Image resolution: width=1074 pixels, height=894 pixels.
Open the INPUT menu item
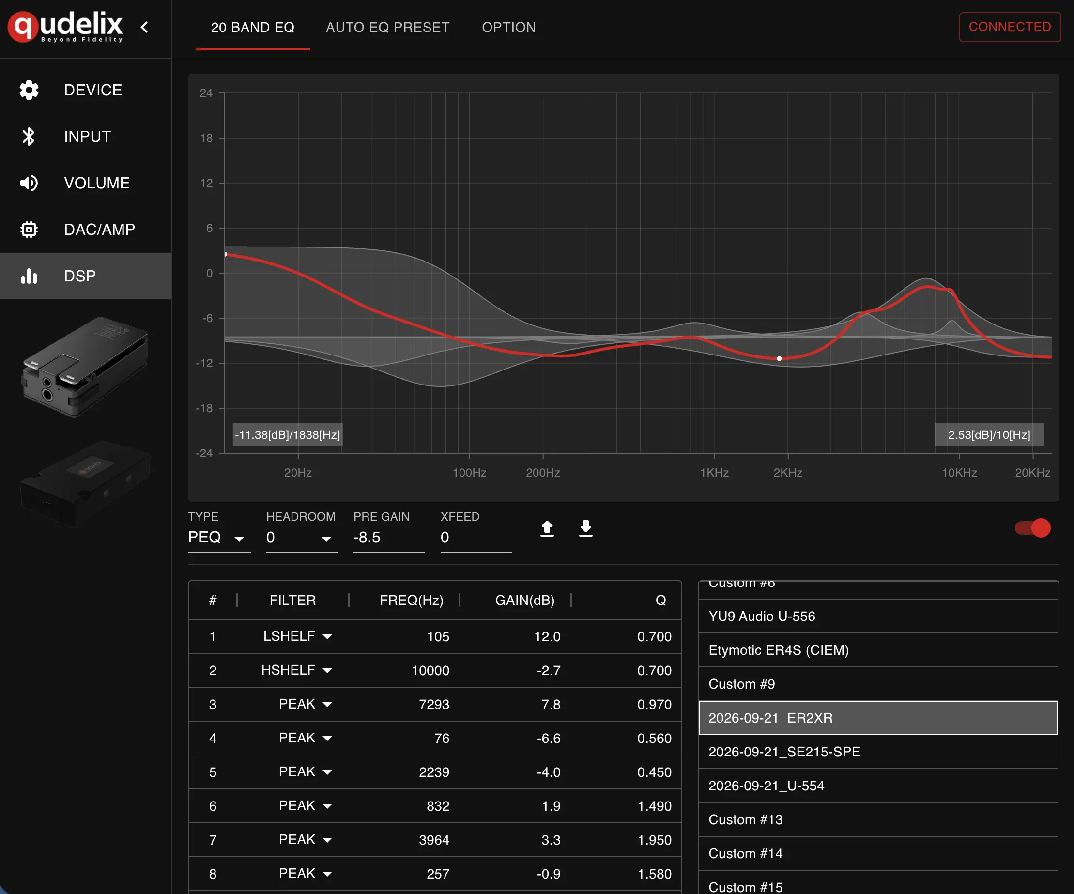[86, 137]
